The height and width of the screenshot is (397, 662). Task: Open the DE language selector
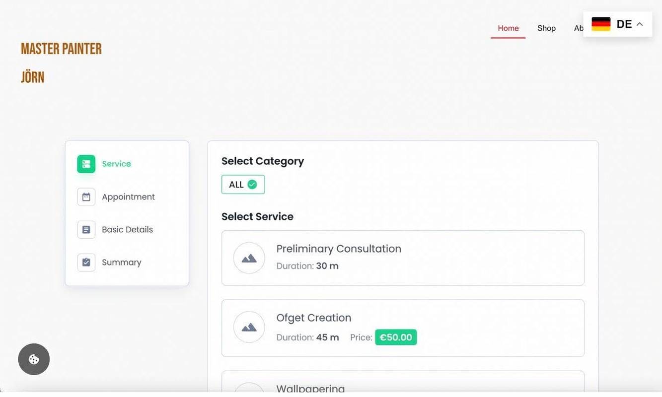point(624,23)
